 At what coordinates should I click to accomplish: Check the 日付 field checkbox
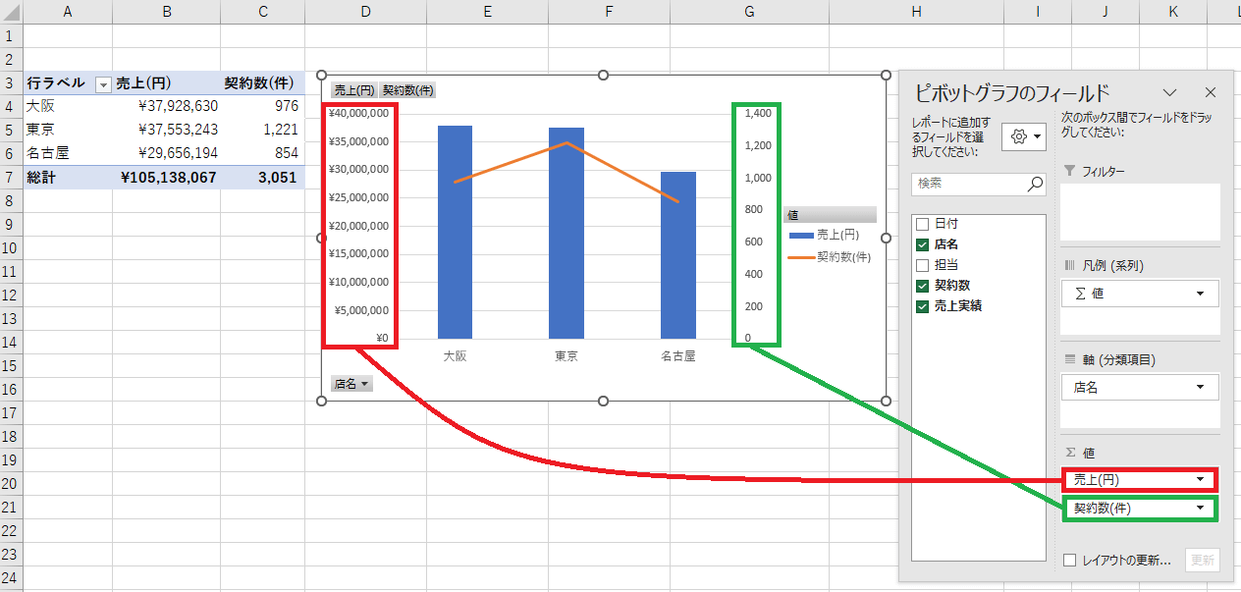(x=922, y=224)
